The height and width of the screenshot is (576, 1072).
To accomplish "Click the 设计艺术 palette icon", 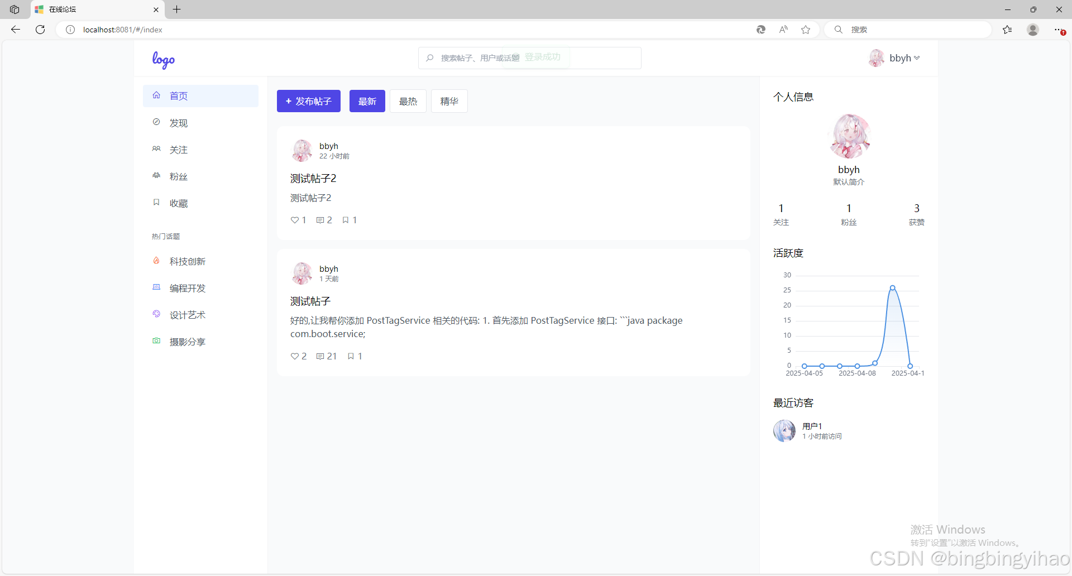I will click(x=156, y=314).
